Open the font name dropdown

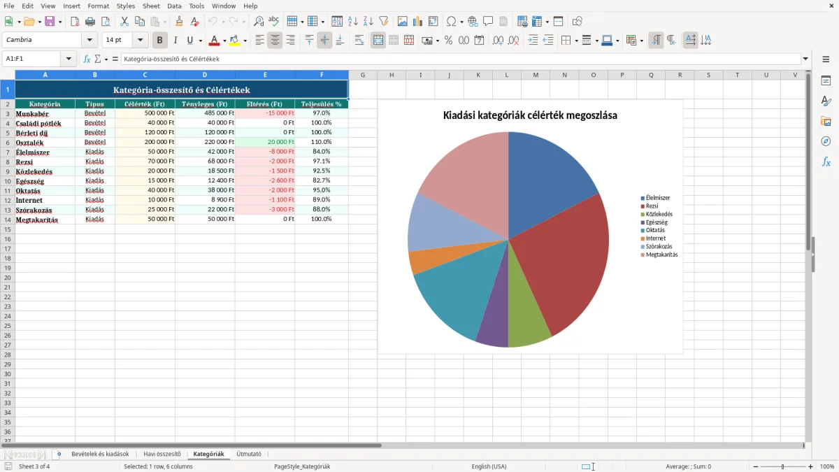89,41
